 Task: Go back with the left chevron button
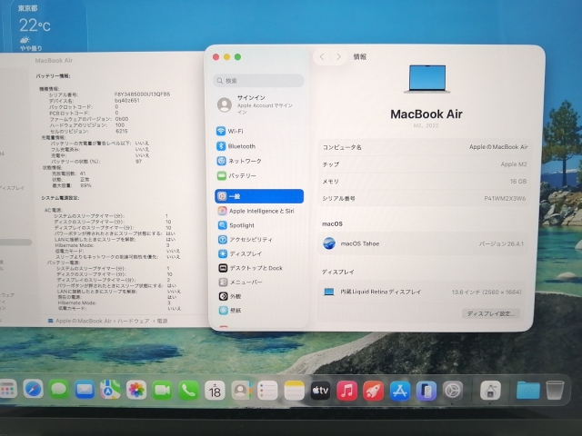click(x=322, y=56)
